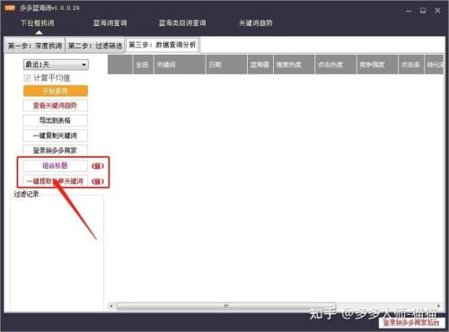Sort by the 搜索热度 column header
The image size is (449, 332).
pyautogui.click(x=294, y=65)
